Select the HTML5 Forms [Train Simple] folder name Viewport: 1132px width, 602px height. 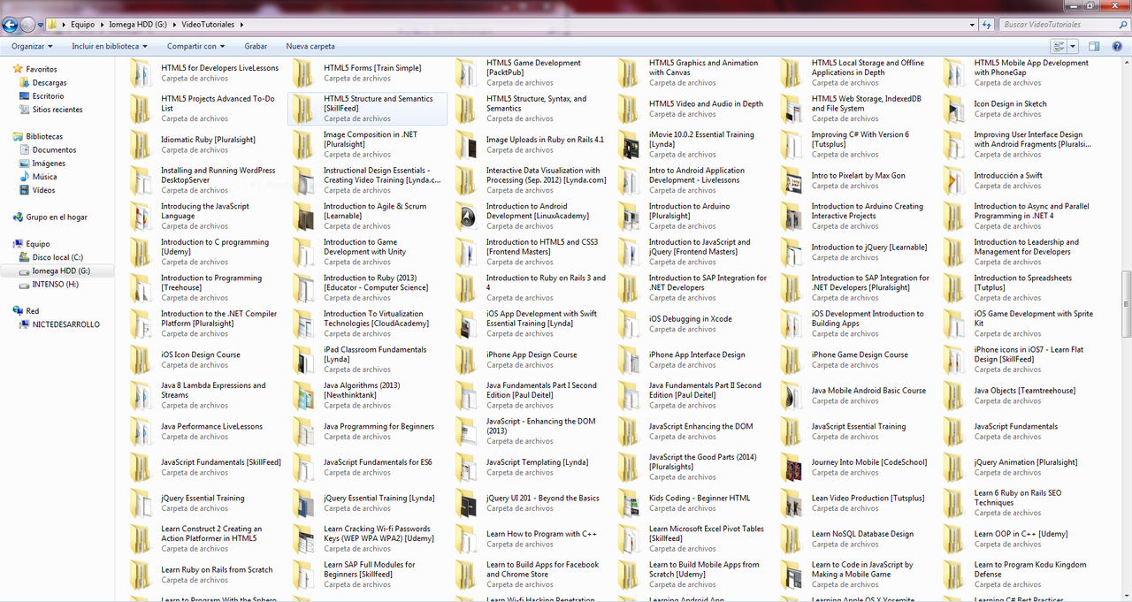tap(372, 68)
